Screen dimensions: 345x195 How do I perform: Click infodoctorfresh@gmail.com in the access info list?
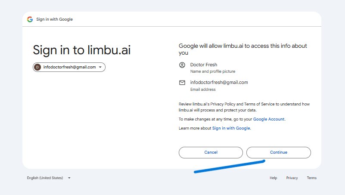(x=219, y=83)
